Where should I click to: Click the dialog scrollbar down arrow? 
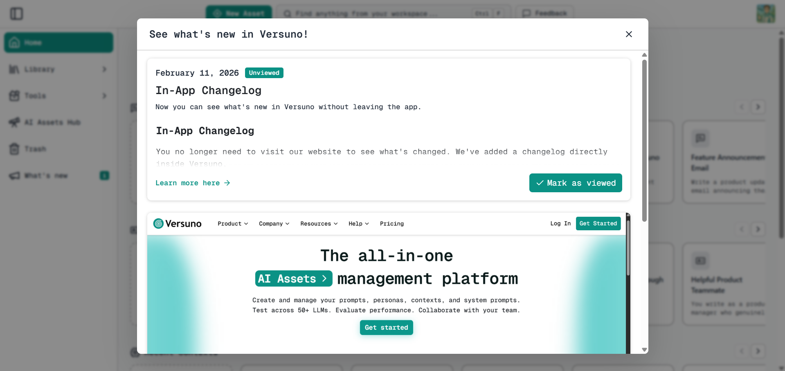coord(644,350)
